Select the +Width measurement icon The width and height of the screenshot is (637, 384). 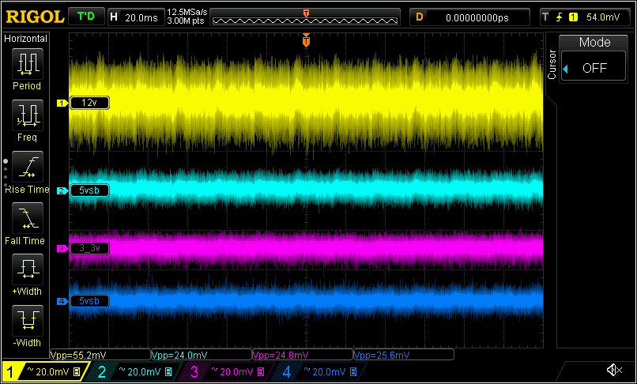(x=27, y=269)
